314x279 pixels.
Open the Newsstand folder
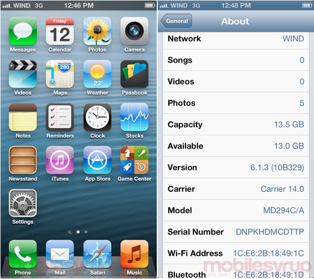pos(23,160)
